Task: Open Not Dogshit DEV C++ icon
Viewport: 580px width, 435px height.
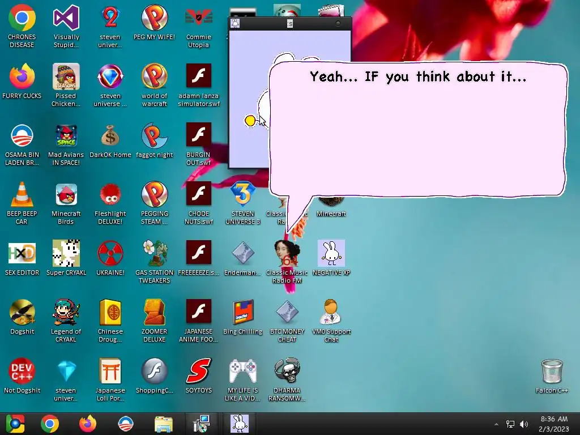Action: point(22,376)
